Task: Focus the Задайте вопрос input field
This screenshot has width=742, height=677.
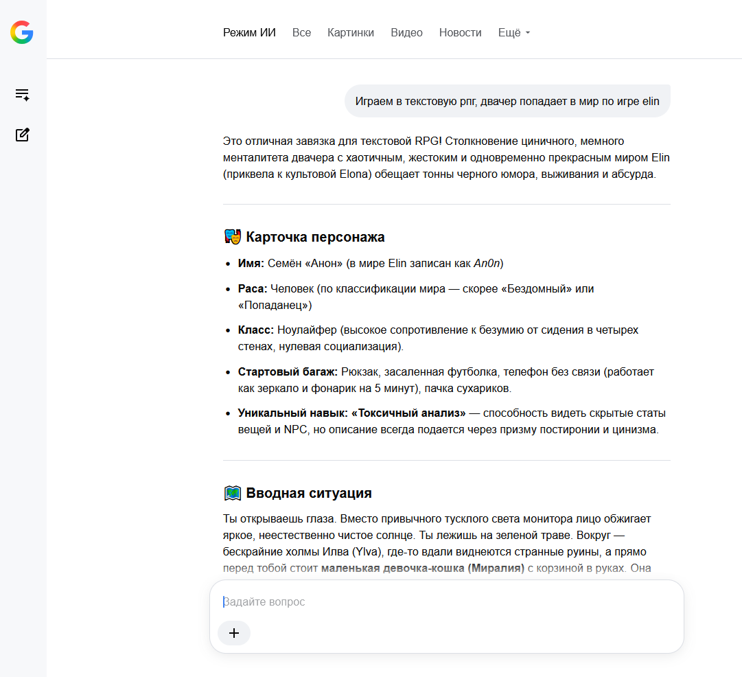Action: 447,601
